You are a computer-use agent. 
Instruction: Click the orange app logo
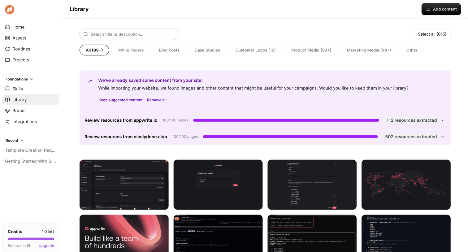[10, 10]
